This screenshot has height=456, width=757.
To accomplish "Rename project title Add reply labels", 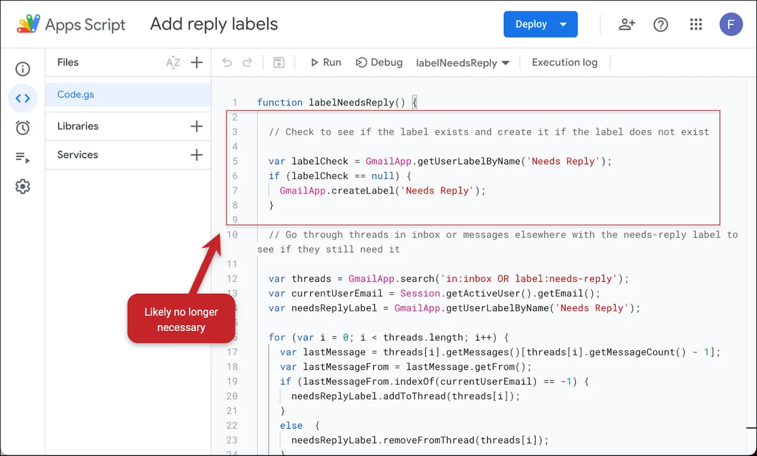I will (214, 25).
